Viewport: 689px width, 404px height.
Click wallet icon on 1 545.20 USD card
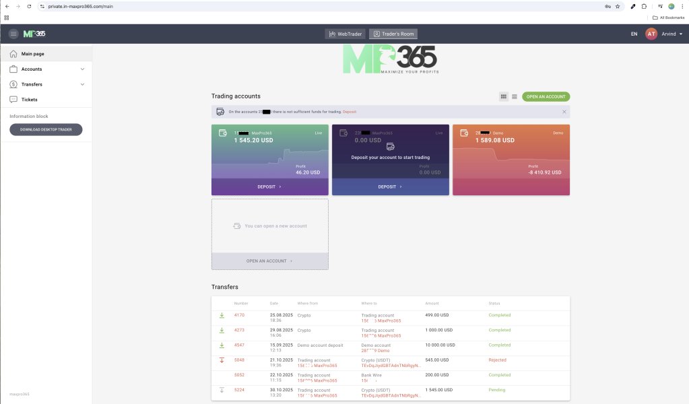(x=223, y=133)
